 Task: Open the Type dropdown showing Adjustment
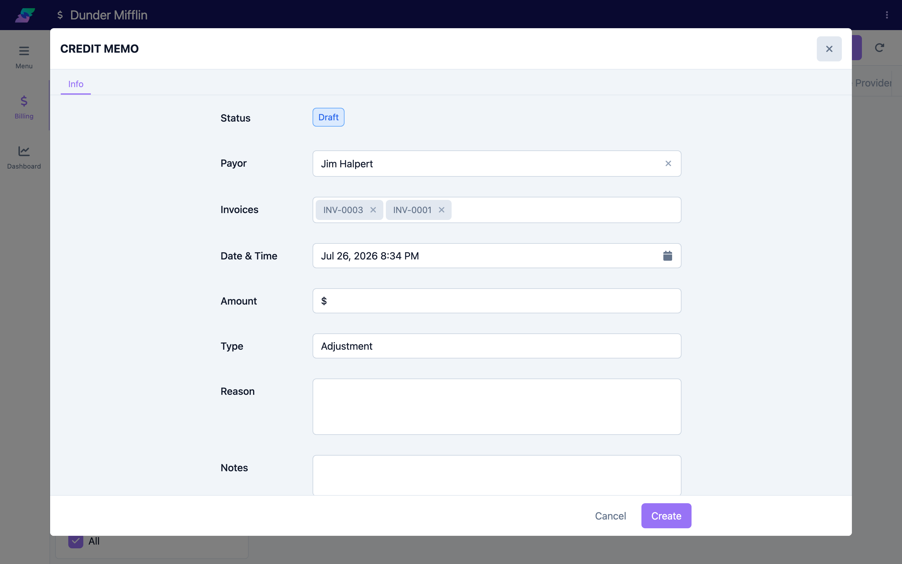tap(497, 346)
